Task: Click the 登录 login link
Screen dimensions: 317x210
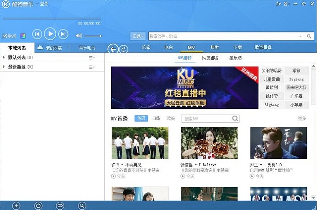Action: pos(44,4)
